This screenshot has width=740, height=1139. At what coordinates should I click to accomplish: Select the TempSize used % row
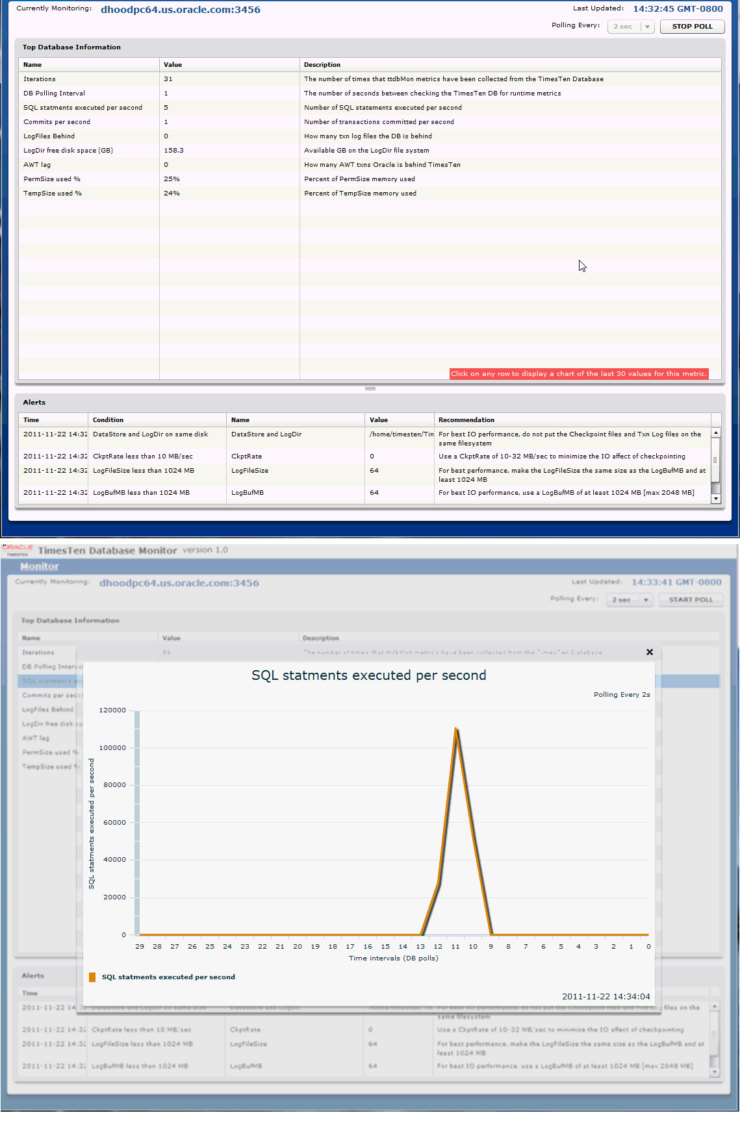click(370, 193)
